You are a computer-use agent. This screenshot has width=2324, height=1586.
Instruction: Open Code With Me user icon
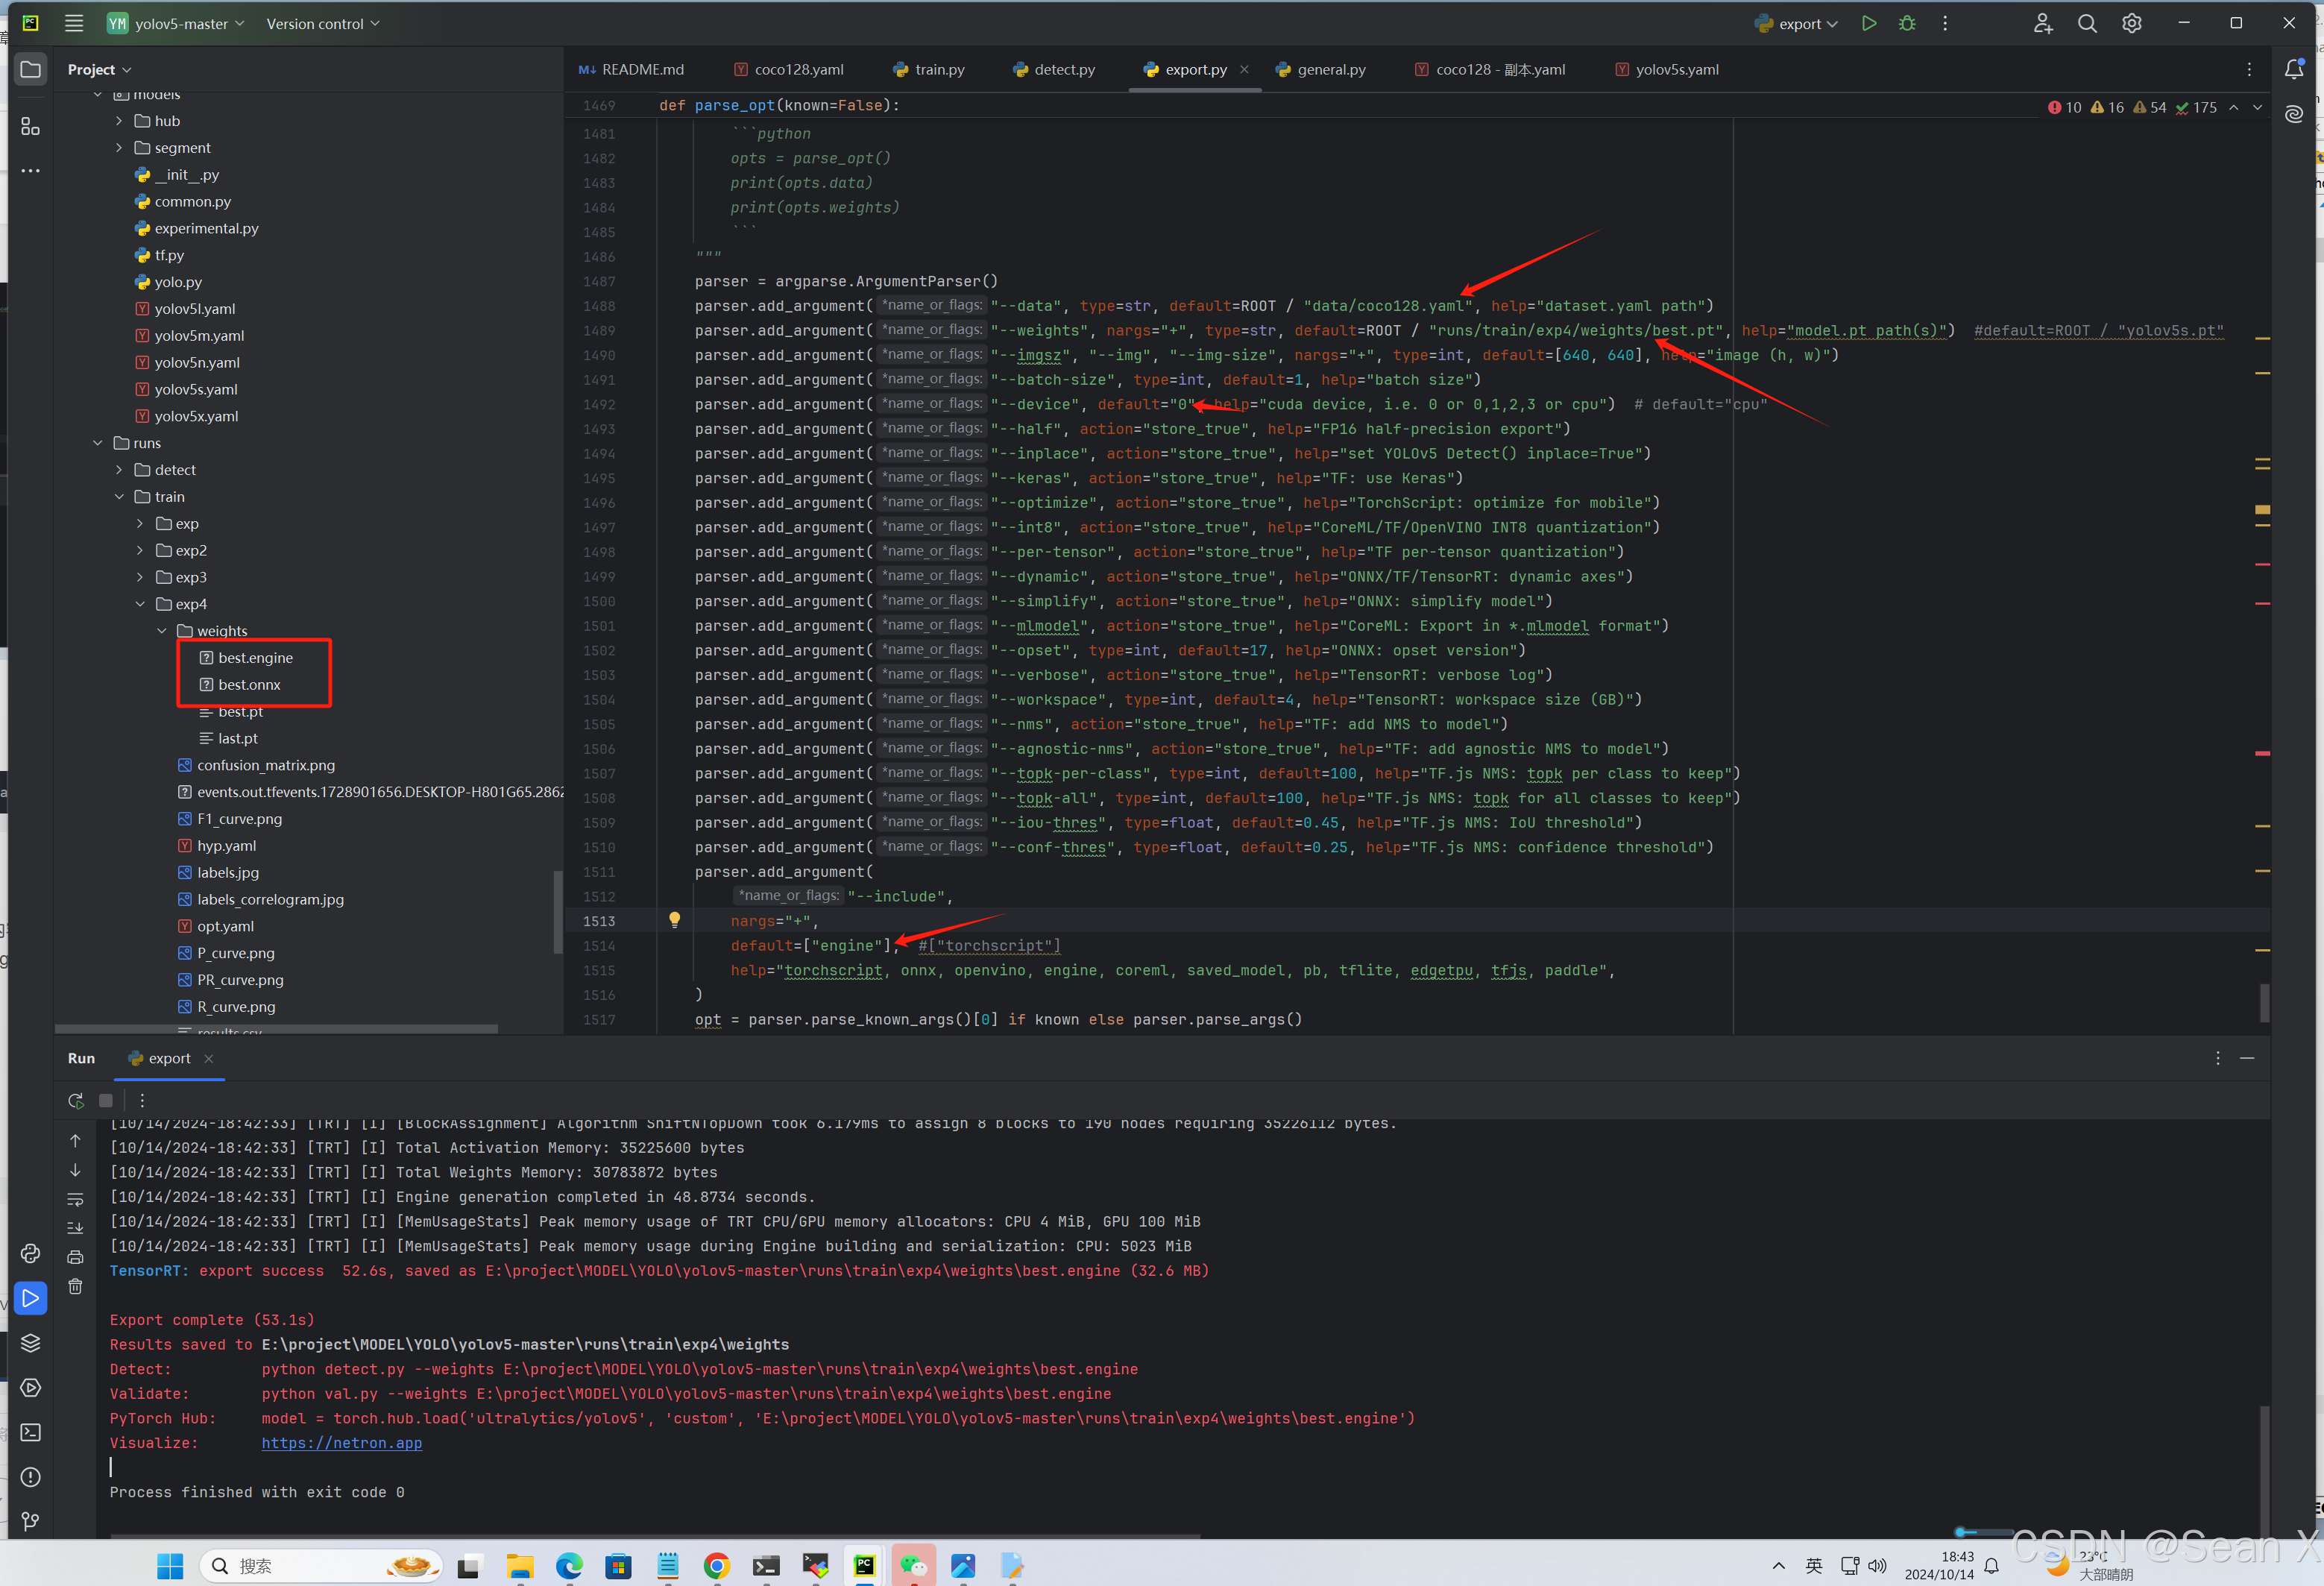point(2043,23)
